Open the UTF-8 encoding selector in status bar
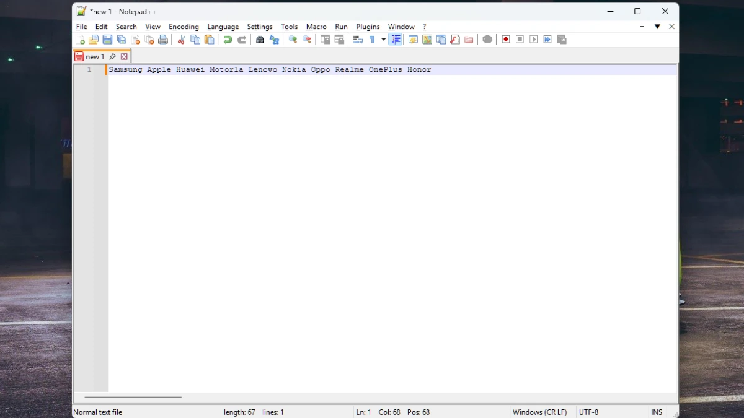Image resolution: width=744 pixels, height=418 pixels. 588,412
